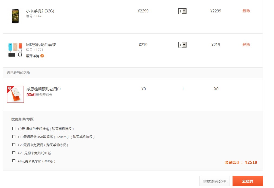Viewport: 274px width, 188px height.
Task: Delete MI2预约配件套装 with 删除 link
Action: pyautogui.click(x=246, y=45)
